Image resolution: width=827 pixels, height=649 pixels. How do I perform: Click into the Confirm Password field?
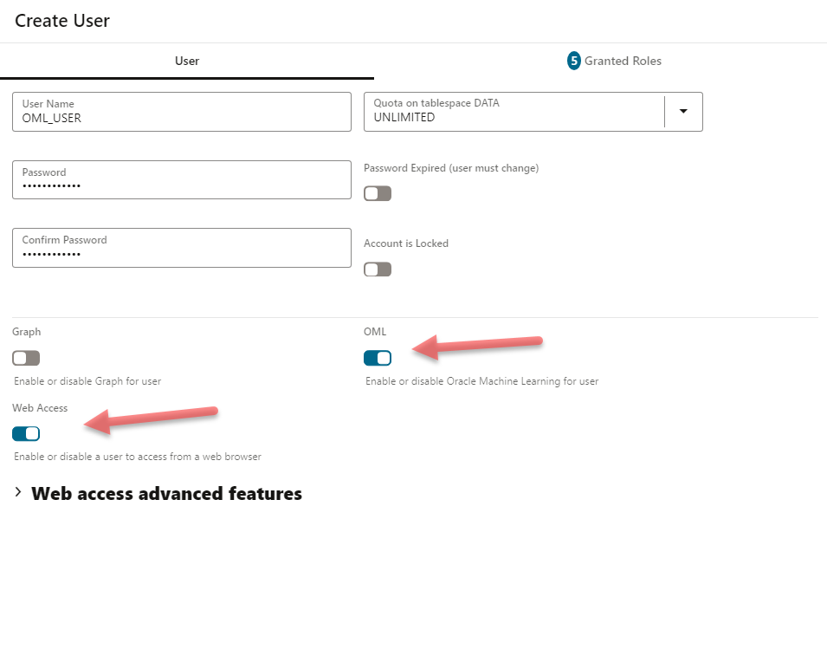[182, 248]
